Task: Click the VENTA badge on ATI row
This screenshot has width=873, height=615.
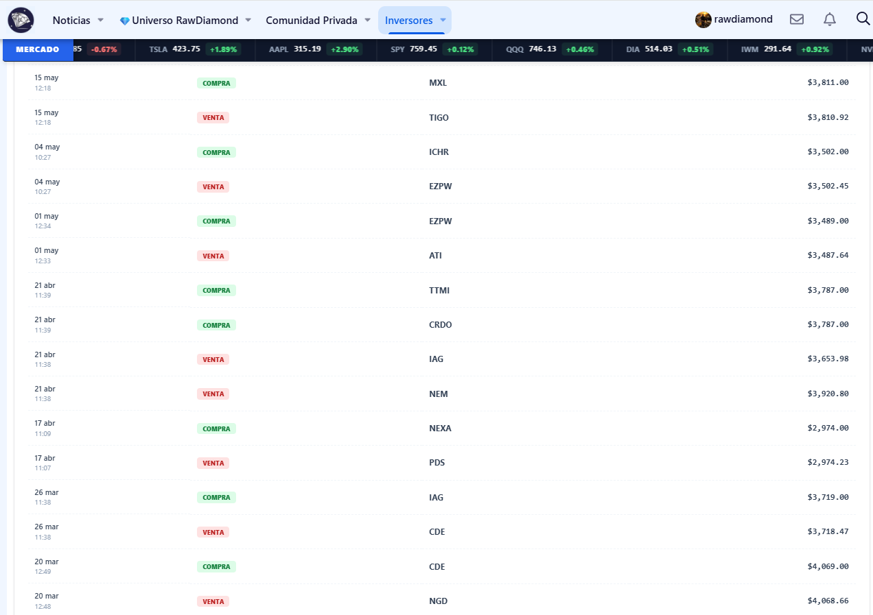Action: (213, 256)
